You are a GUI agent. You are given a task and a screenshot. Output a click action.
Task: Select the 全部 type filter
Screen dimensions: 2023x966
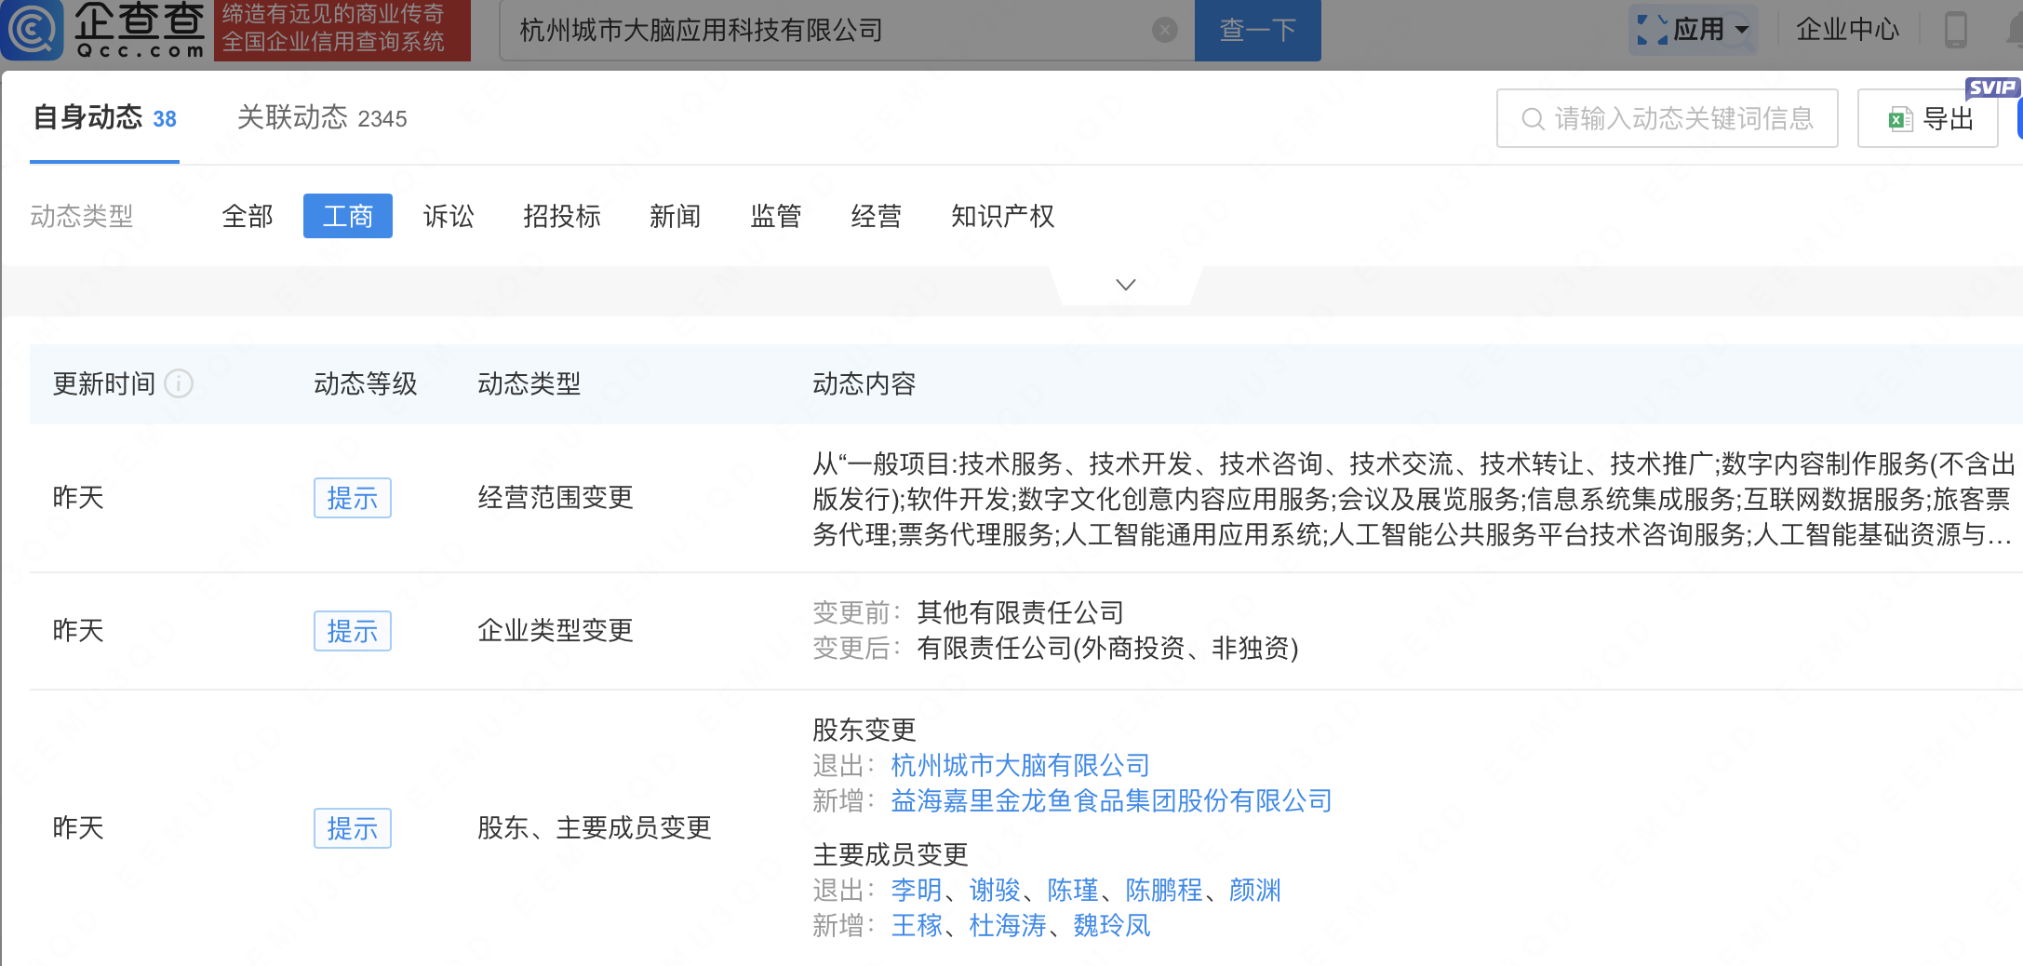click(248, 216)
